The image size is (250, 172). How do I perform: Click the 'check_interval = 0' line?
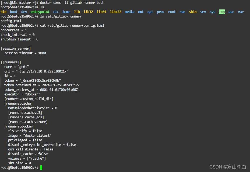point(18,35)
